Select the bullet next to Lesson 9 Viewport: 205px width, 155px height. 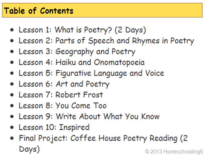click(12, 117)
